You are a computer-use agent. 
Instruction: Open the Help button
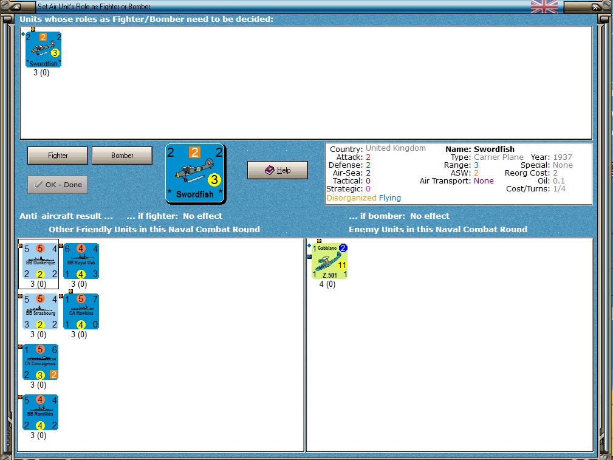pyautogui.click(x=278, y=170)
